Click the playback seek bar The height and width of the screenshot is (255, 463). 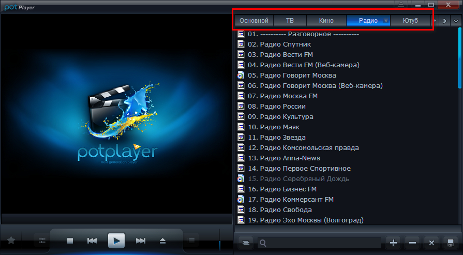116,219
